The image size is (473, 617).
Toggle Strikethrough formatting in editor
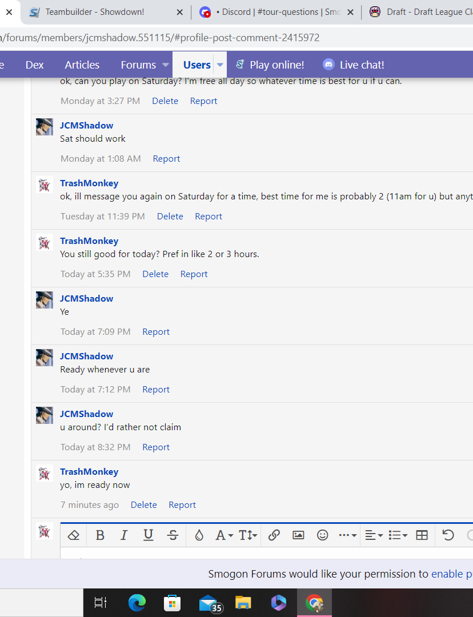click(x=173, y=535)
